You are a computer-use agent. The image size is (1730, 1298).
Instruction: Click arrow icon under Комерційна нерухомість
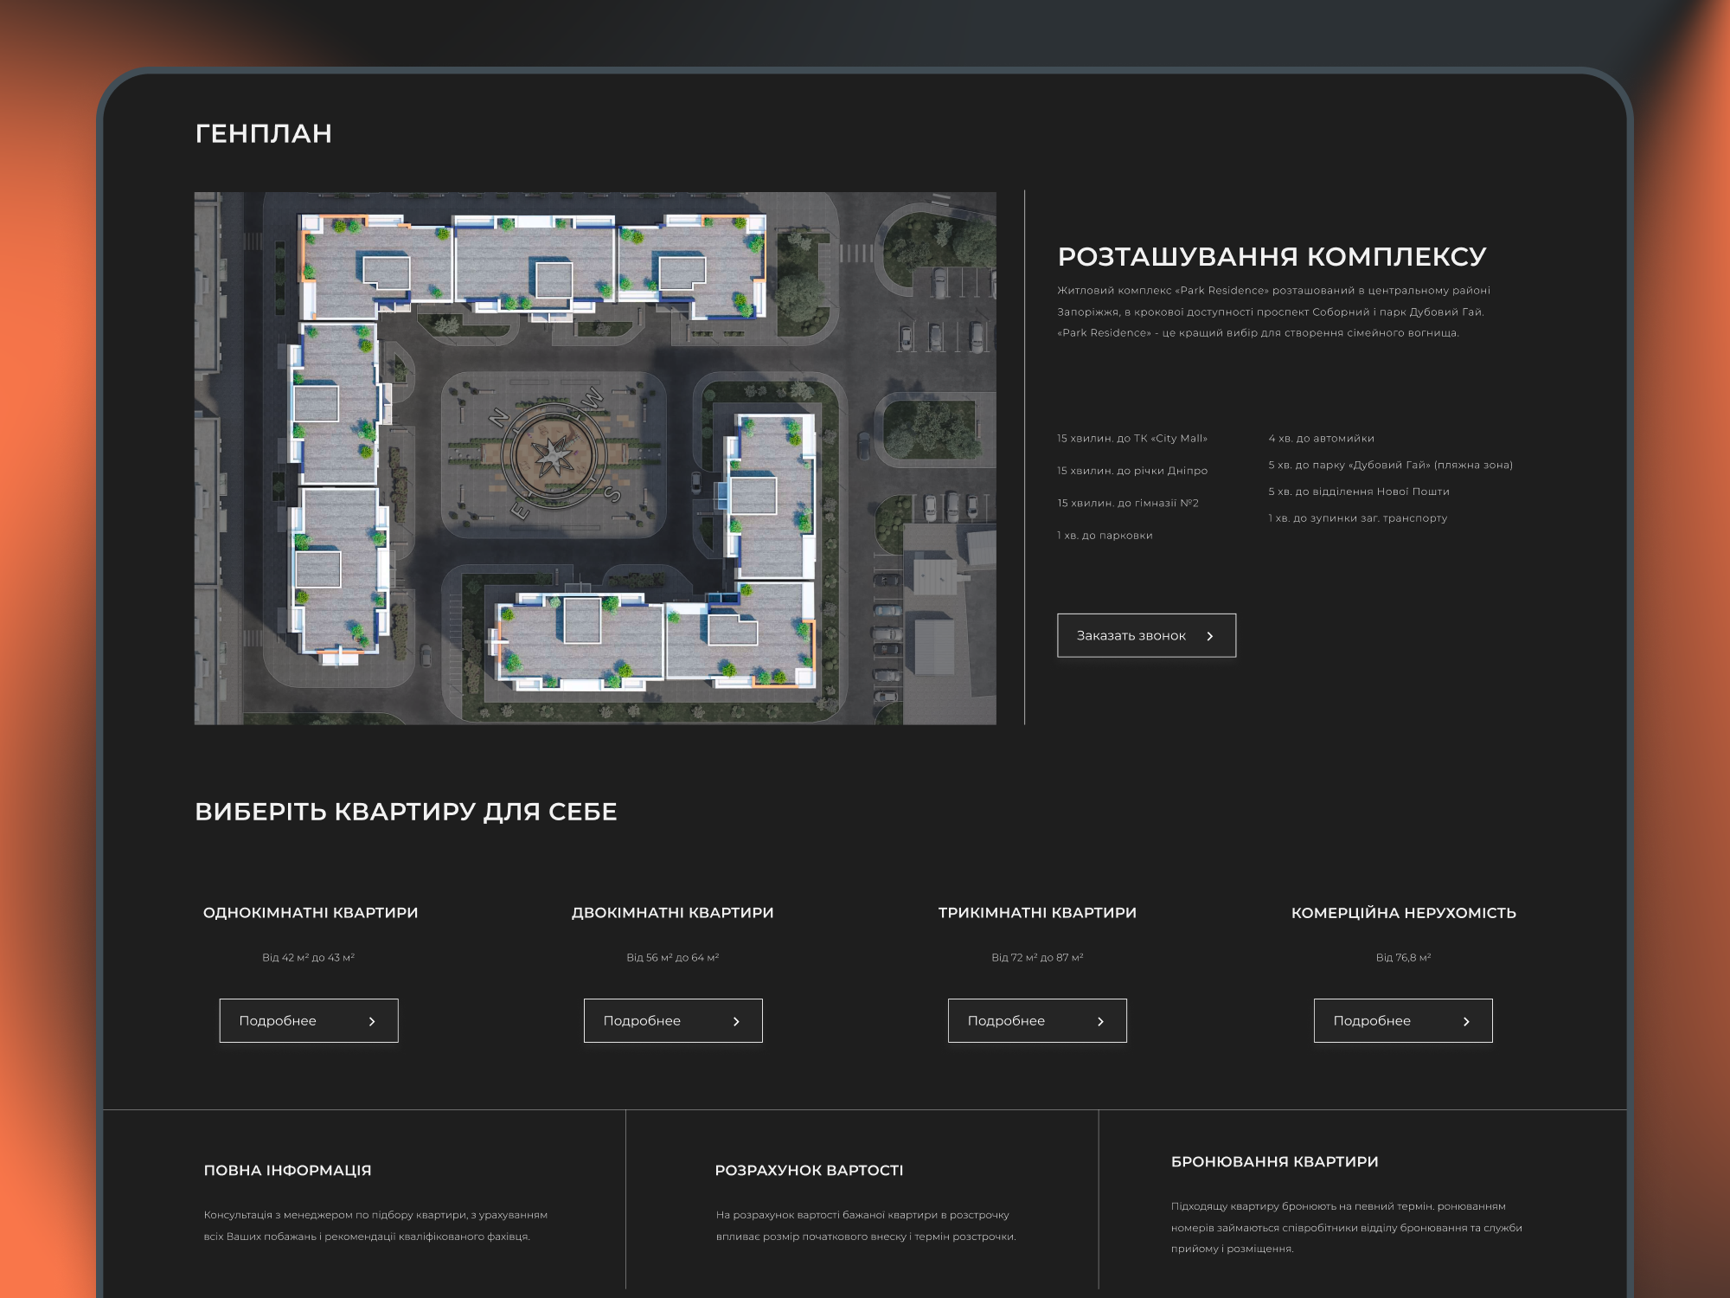click(x=1466, y=1021)
